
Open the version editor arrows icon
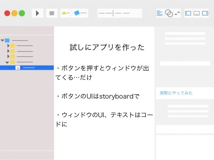pyautogui.click(x=177, y=13)
